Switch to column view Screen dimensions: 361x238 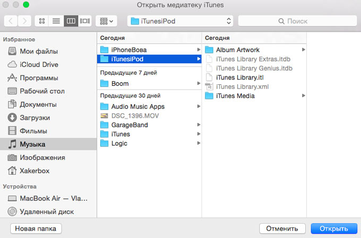tap(71, 21)
